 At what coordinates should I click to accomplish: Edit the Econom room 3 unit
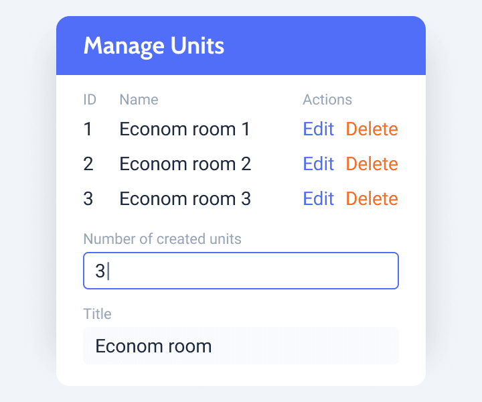point(318,199)
